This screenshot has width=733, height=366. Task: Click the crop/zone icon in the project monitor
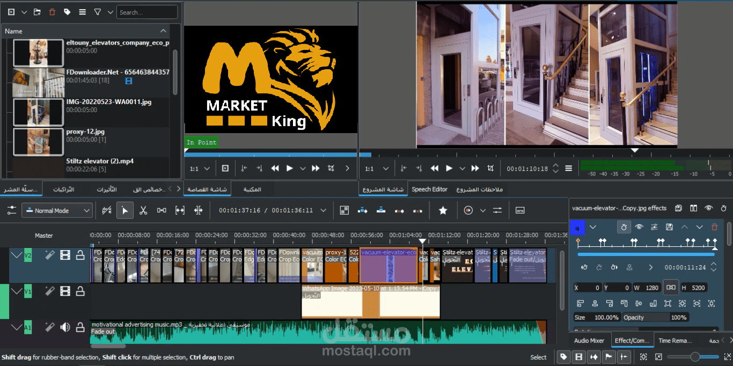pos(490,169)
